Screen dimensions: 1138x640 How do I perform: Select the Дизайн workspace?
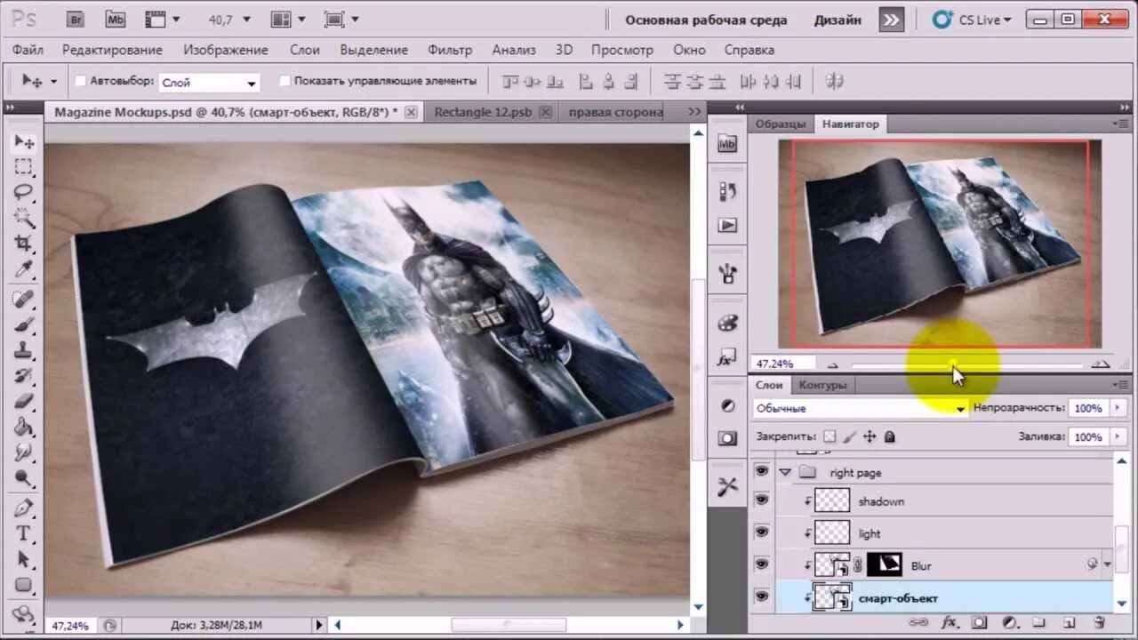coord(837,20)
